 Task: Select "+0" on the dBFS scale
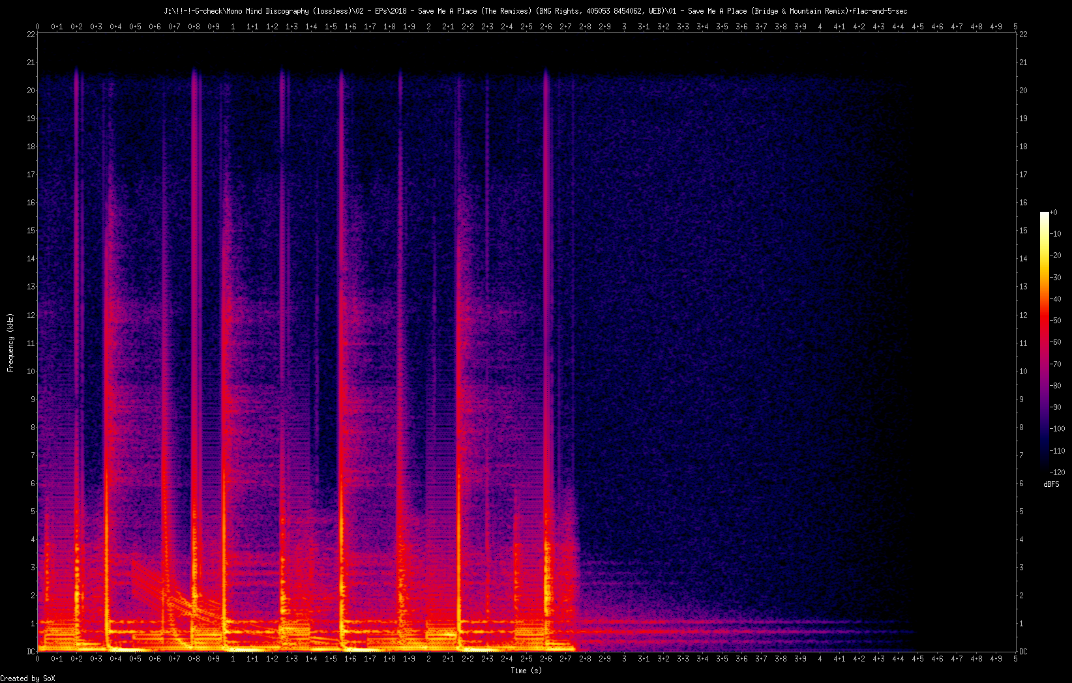click(x=1054, y=212)
